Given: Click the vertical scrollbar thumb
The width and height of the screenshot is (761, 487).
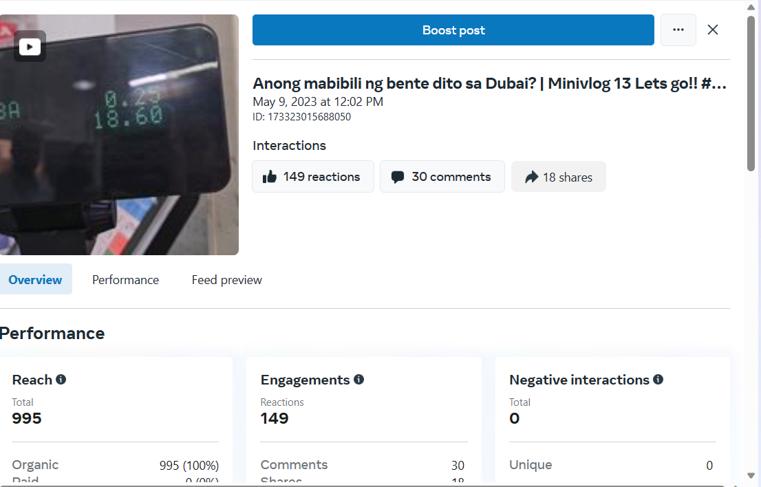Looking at the screenshot, I should (x=751, y=93).
